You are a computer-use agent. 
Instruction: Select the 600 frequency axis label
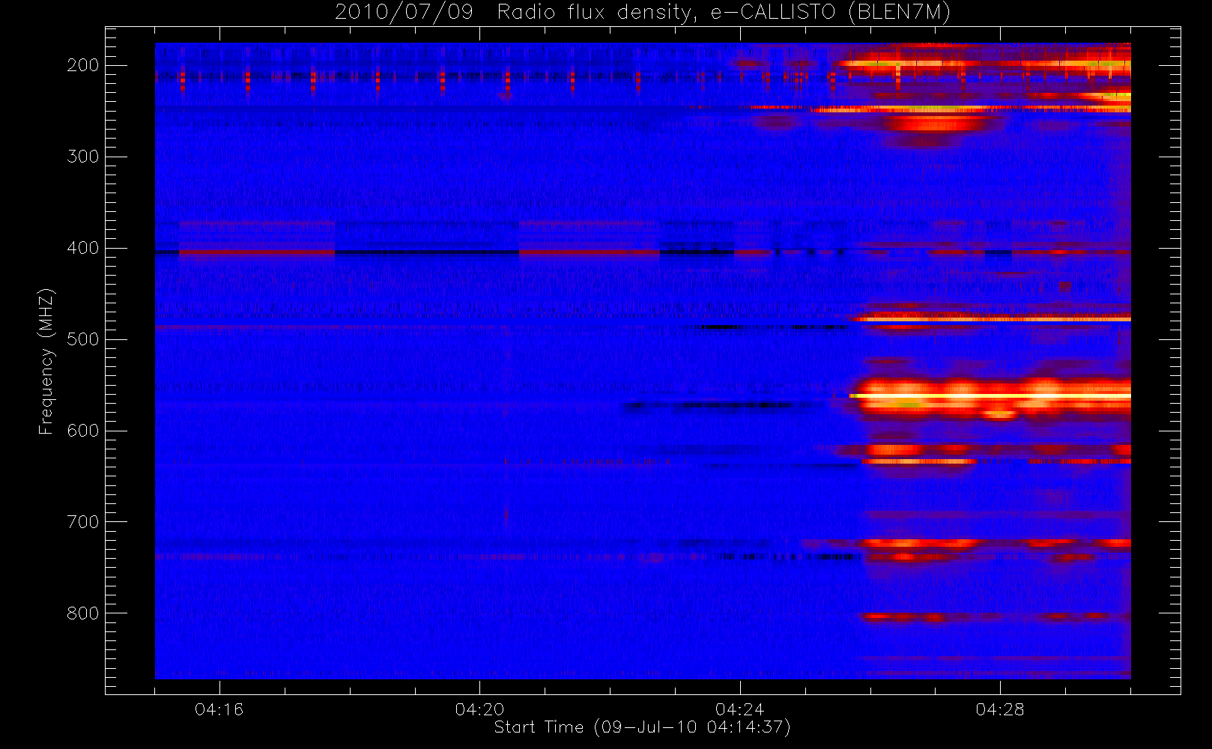(83, 431)
